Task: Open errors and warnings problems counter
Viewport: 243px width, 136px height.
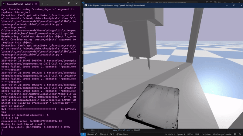Action: pyautogui.click(x=104, y=134)
